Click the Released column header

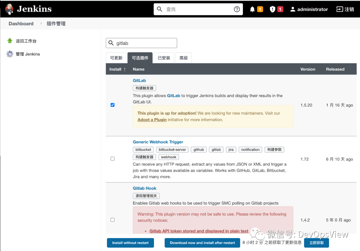(x=335, y=69)
